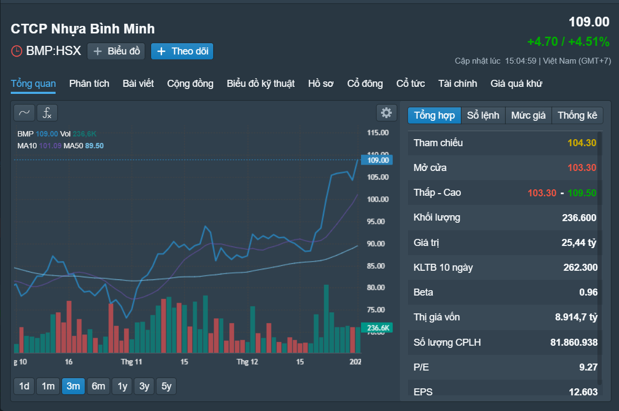Add BMP to chart with Biểu đồ button
Image resolution: width=619 pixels, height=411 pixels.
point(116,51)
